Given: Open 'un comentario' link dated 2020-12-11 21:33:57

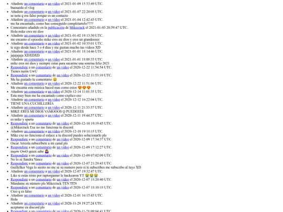Looking at the screenshot, I should point(34,107).
